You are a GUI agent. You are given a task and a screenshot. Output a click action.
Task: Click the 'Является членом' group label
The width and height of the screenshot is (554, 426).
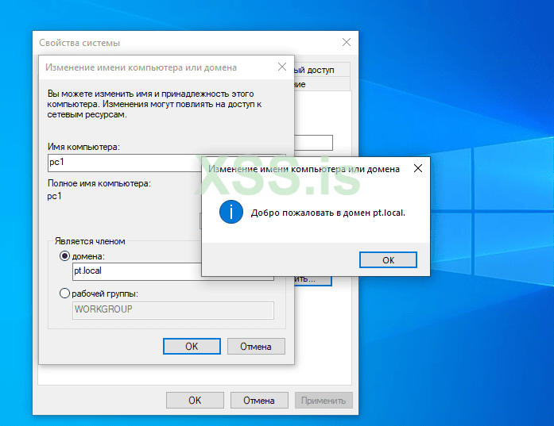point(90,241)
